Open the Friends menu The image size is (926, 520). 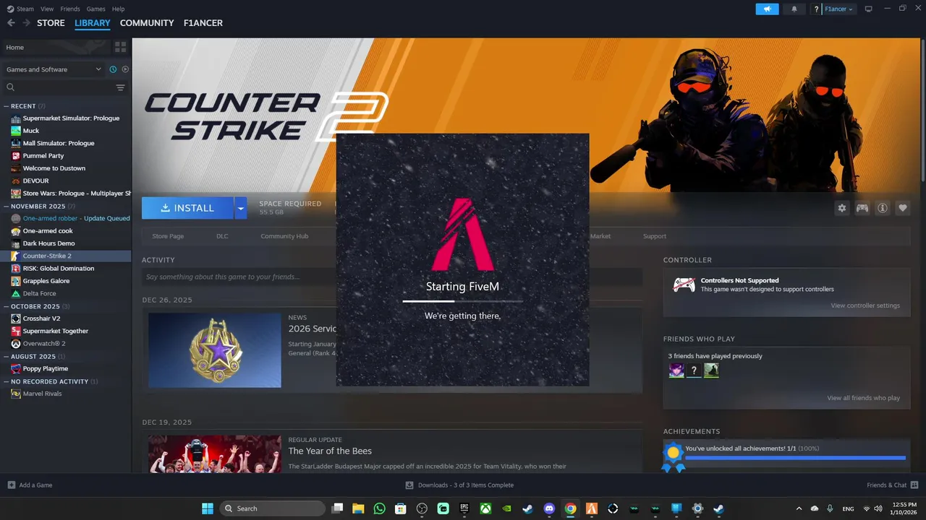coord(70,9)
